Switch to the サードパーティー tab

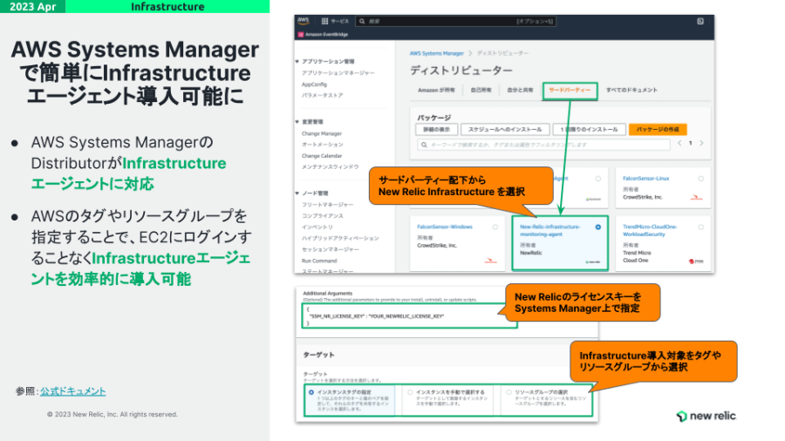570,91
